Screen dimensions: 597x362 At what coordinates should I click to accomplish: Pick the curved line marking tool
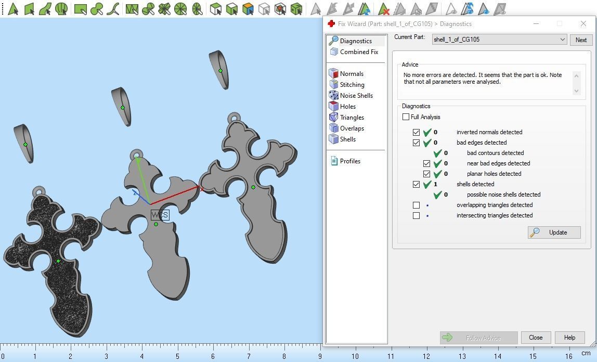tap(113, 9)
